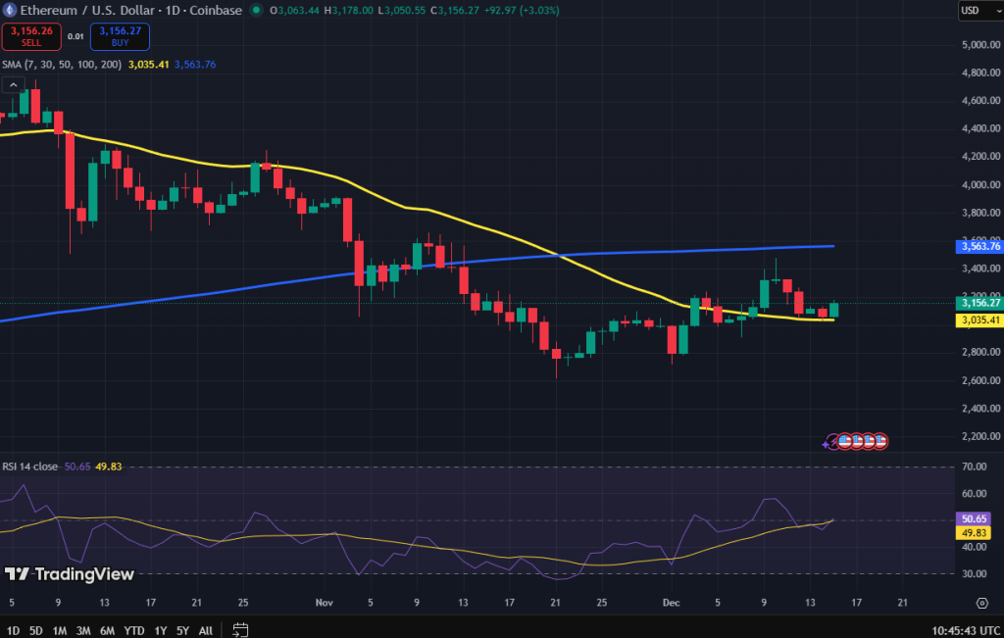Click the Nov label on the time axis
This screenshot has height=638, width=1004.
[324, 603]
